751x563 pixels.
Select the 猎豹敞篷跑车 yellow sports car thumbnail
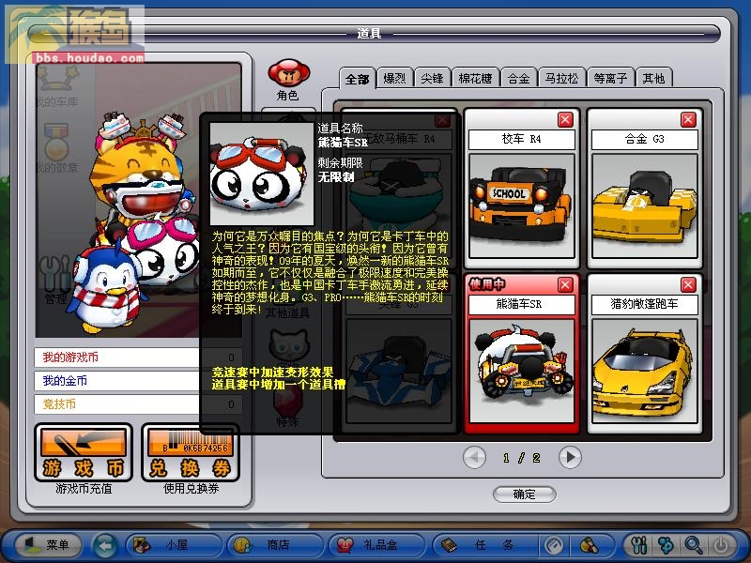tap(645, 372)
